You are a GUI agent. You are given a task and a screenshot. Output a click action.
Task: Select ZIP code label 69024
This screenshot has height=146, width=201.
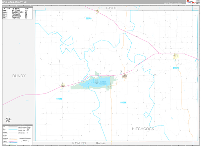176,68
